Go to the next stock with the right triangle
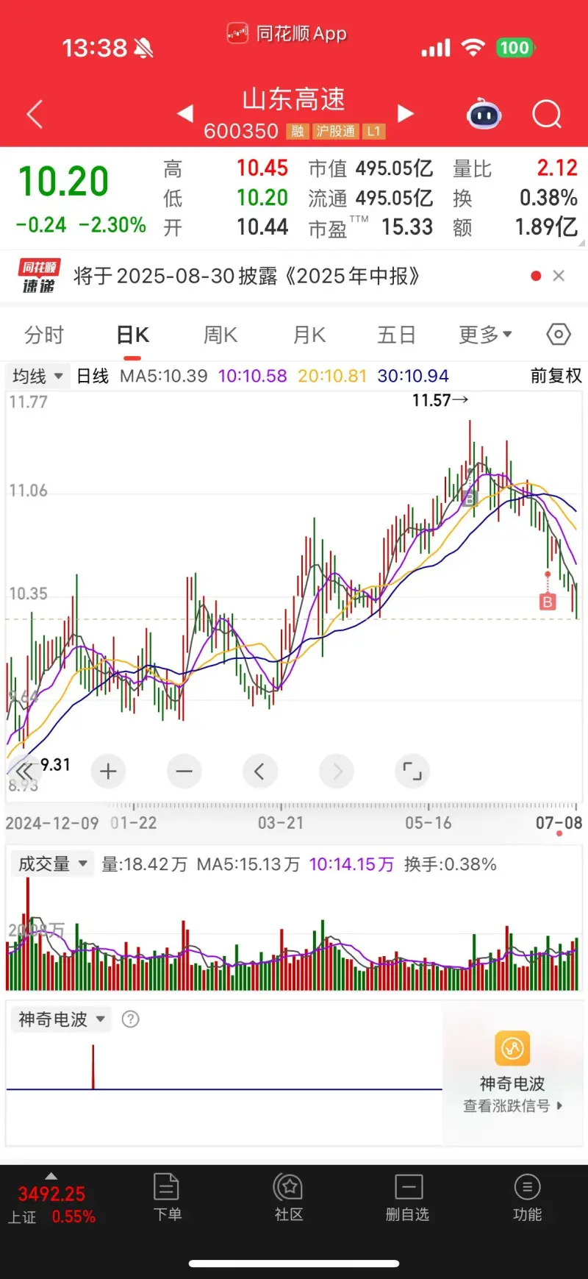Image resolution: width=588 pixels, height=1279 pixels. (x=405, y=113)
